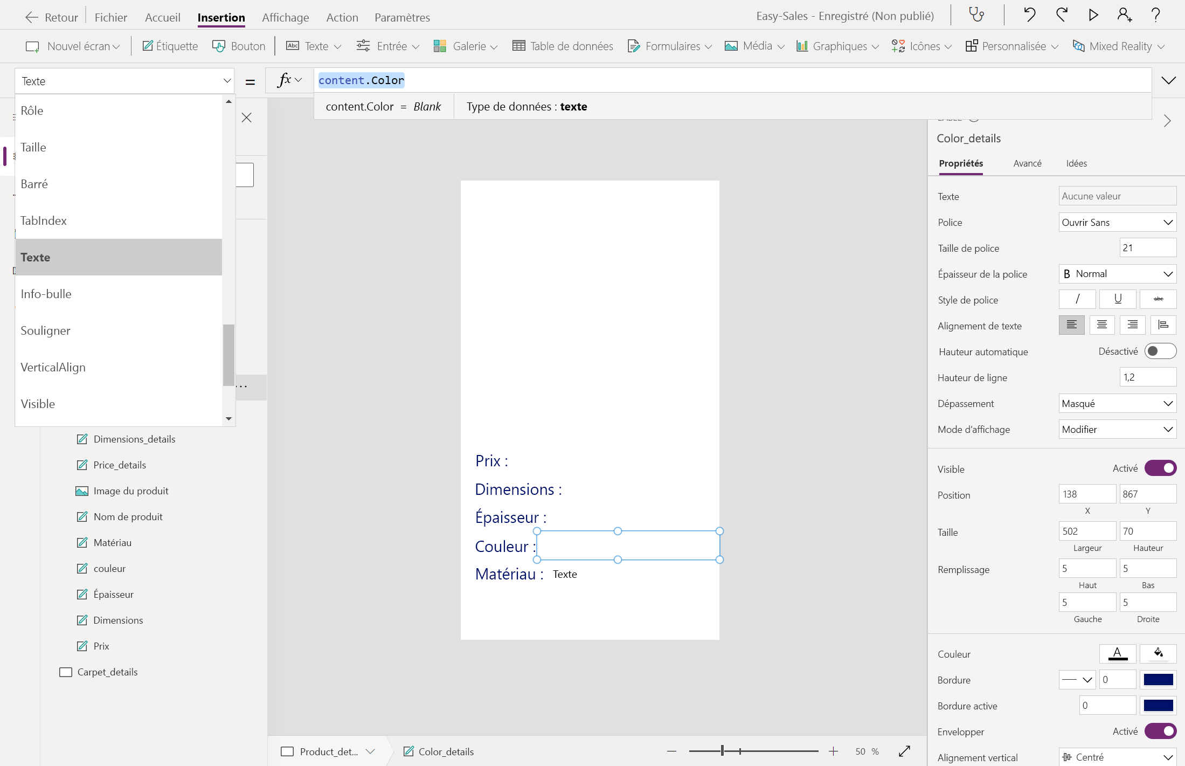Align text to the center
This screenshot has width=1185, height=766.
tap(1102, 325)
